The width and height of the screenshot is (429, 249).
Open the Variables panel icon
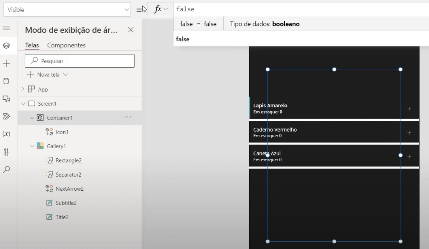click(x=7, y=132)
